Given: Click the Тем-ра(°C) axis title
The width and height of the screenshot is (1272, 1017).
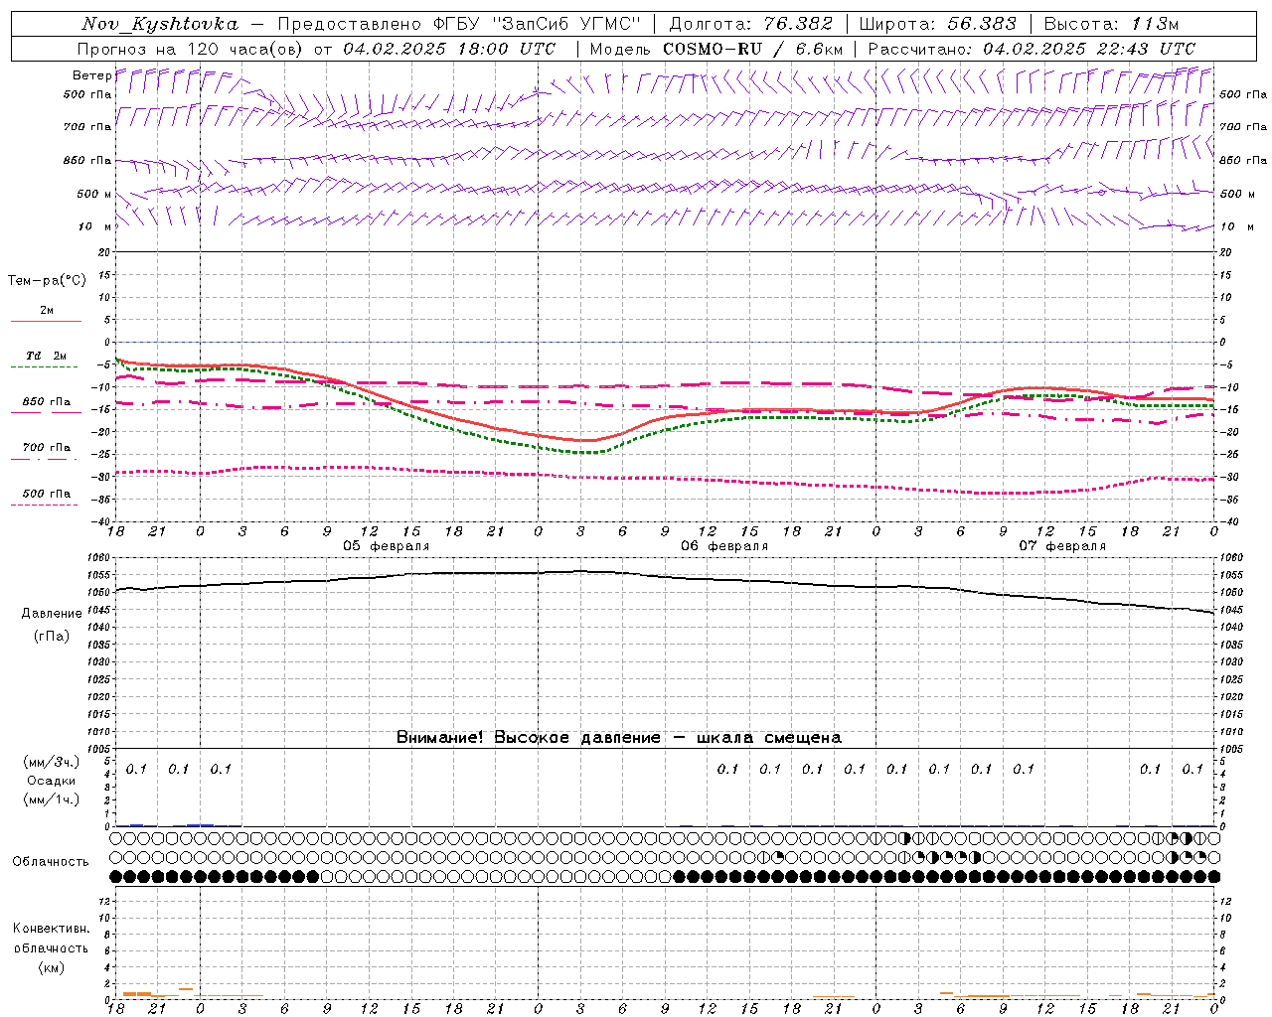Looking at the screenshot, I should (47, 280).
